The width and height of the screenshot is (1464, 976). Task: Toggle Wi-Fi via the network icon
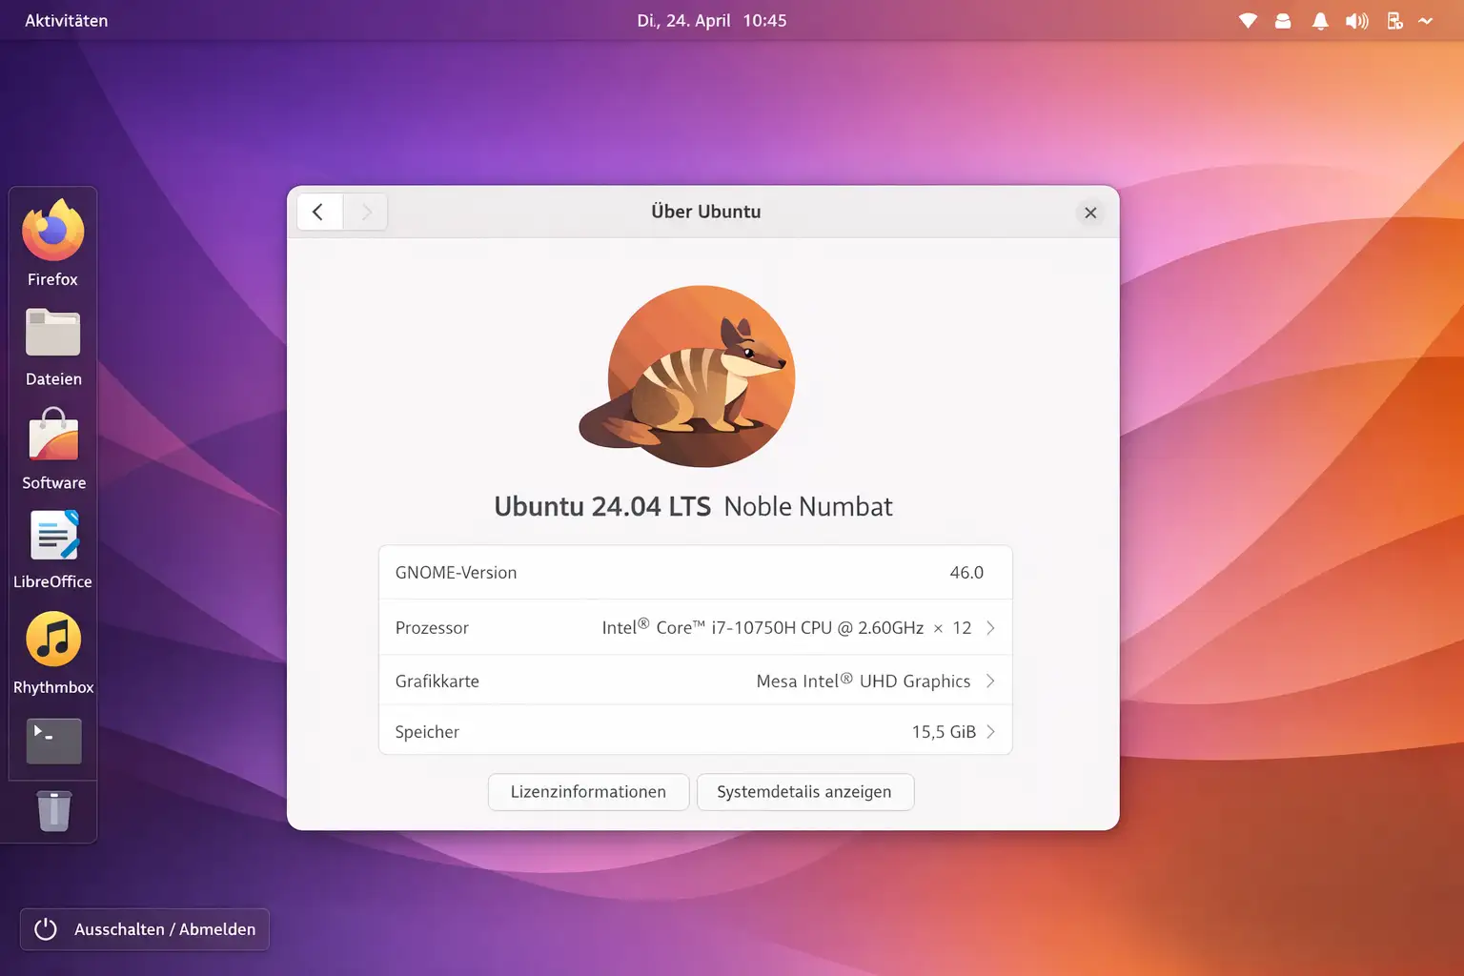tap(1247, 20)
